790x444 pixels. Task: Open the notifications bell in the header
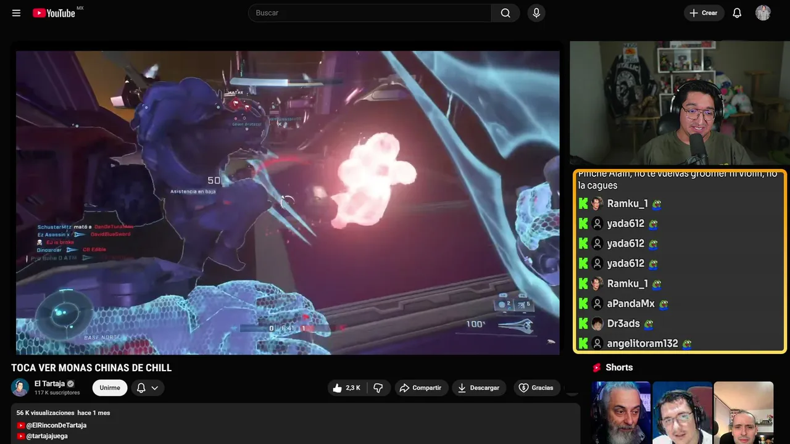(x=737, y=13)
